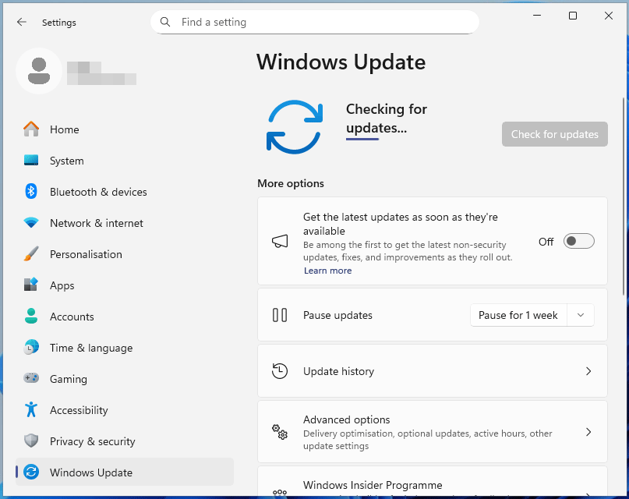Select Windows Update in sidebar
Image resolution: width=629 pixels, height=499 pixels.
(x=125, y=472)
